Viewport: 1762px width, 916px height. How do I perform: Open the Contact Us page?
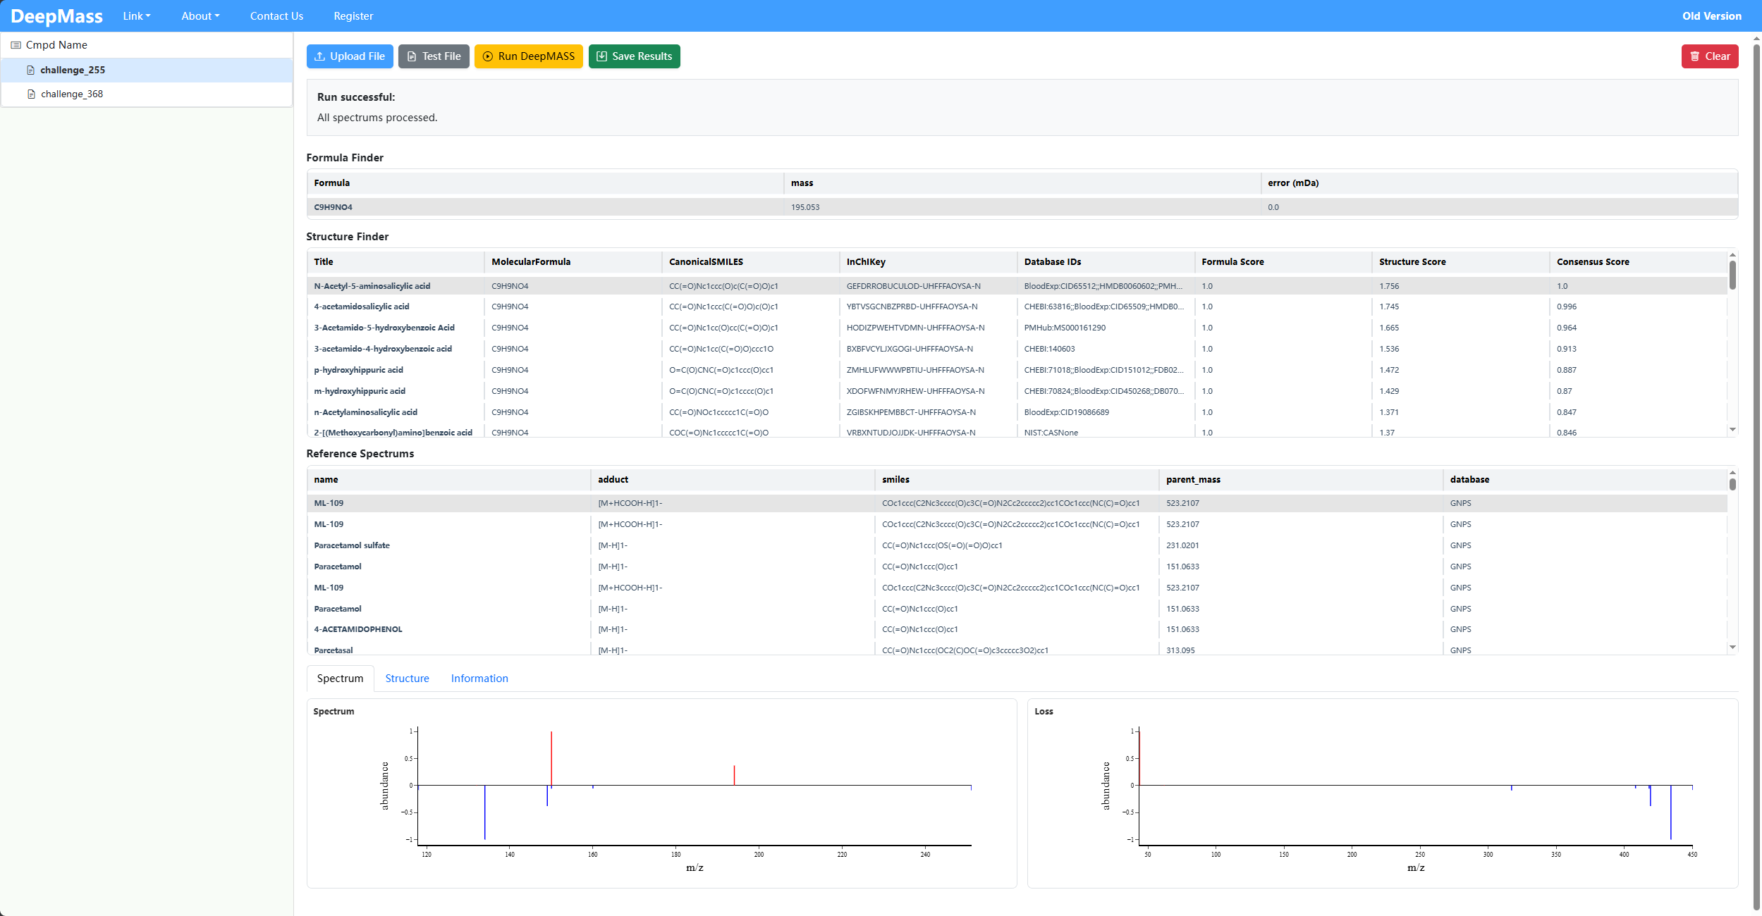tap(276, 16)
